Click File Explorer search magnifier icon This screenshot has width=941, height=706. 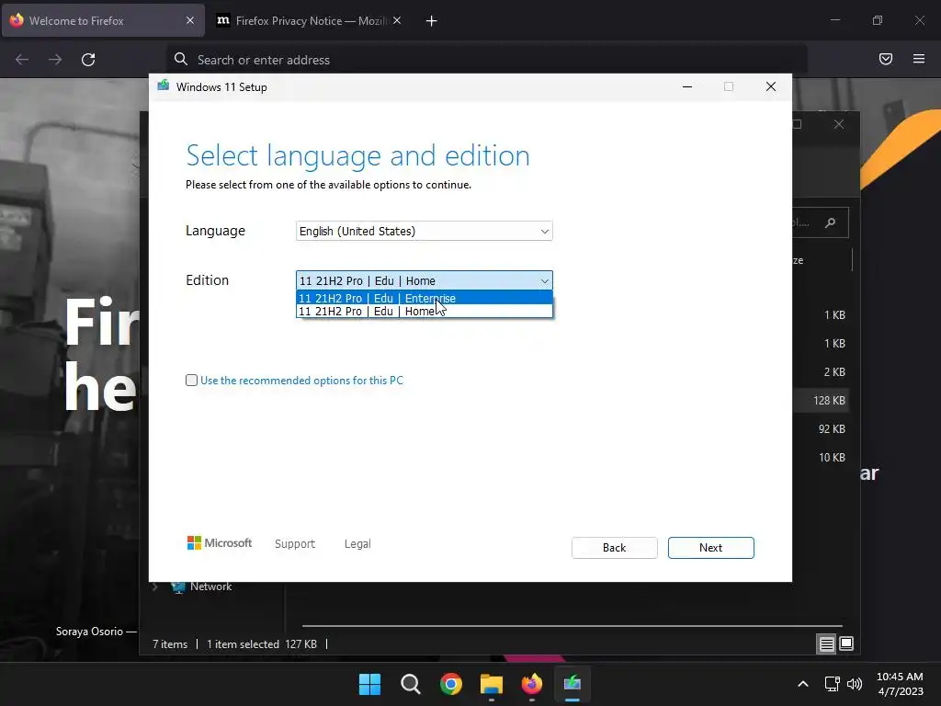[x=831, y=222]
